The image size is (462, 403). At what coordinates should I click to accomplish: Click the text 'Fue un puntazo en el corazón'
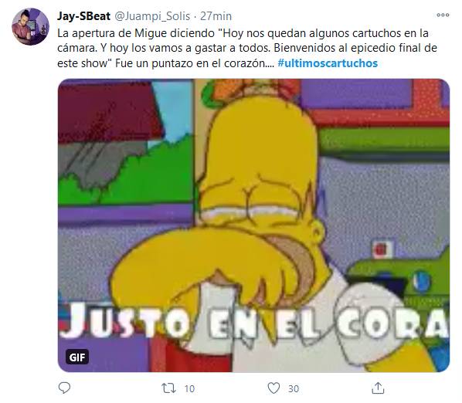(x=190, y=63)
